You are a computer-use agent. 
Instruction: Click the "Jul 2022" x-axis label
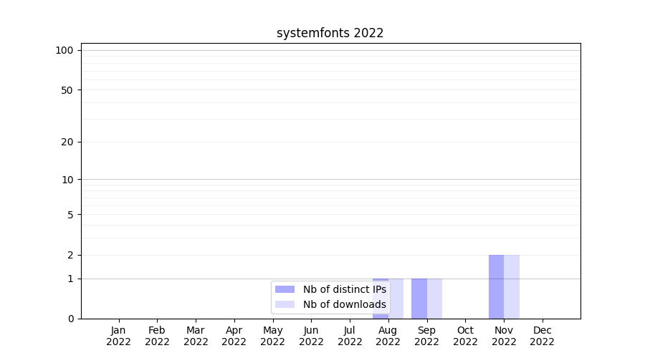pyautogui.click(x=350, y=336)
